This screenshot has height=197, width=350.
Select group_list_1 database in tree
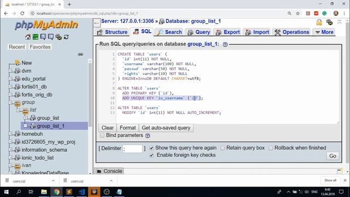[x=50, y=126]
